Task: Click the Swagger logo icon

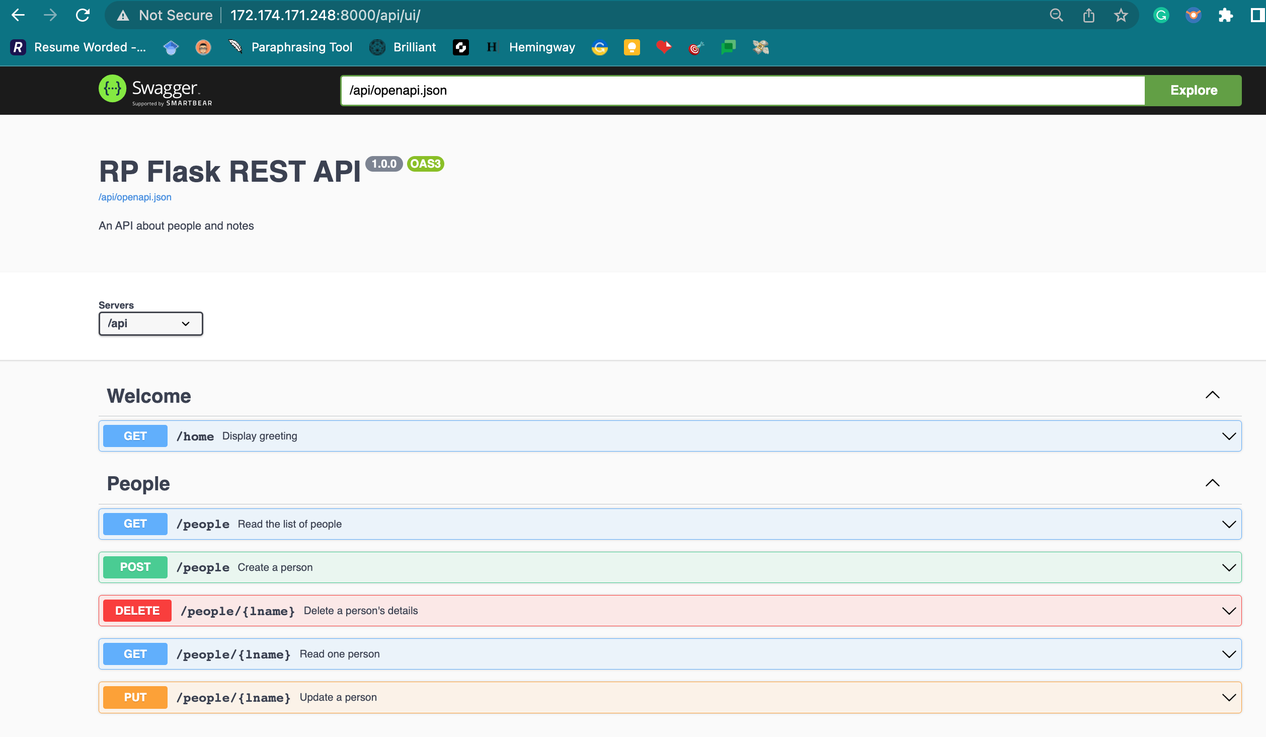Action: tap(113, 89)
